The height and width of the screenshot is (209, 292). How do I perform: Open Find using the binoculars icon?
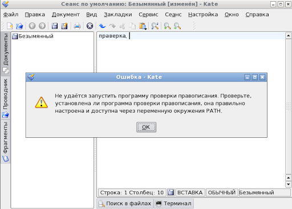[x=155, y=26]
